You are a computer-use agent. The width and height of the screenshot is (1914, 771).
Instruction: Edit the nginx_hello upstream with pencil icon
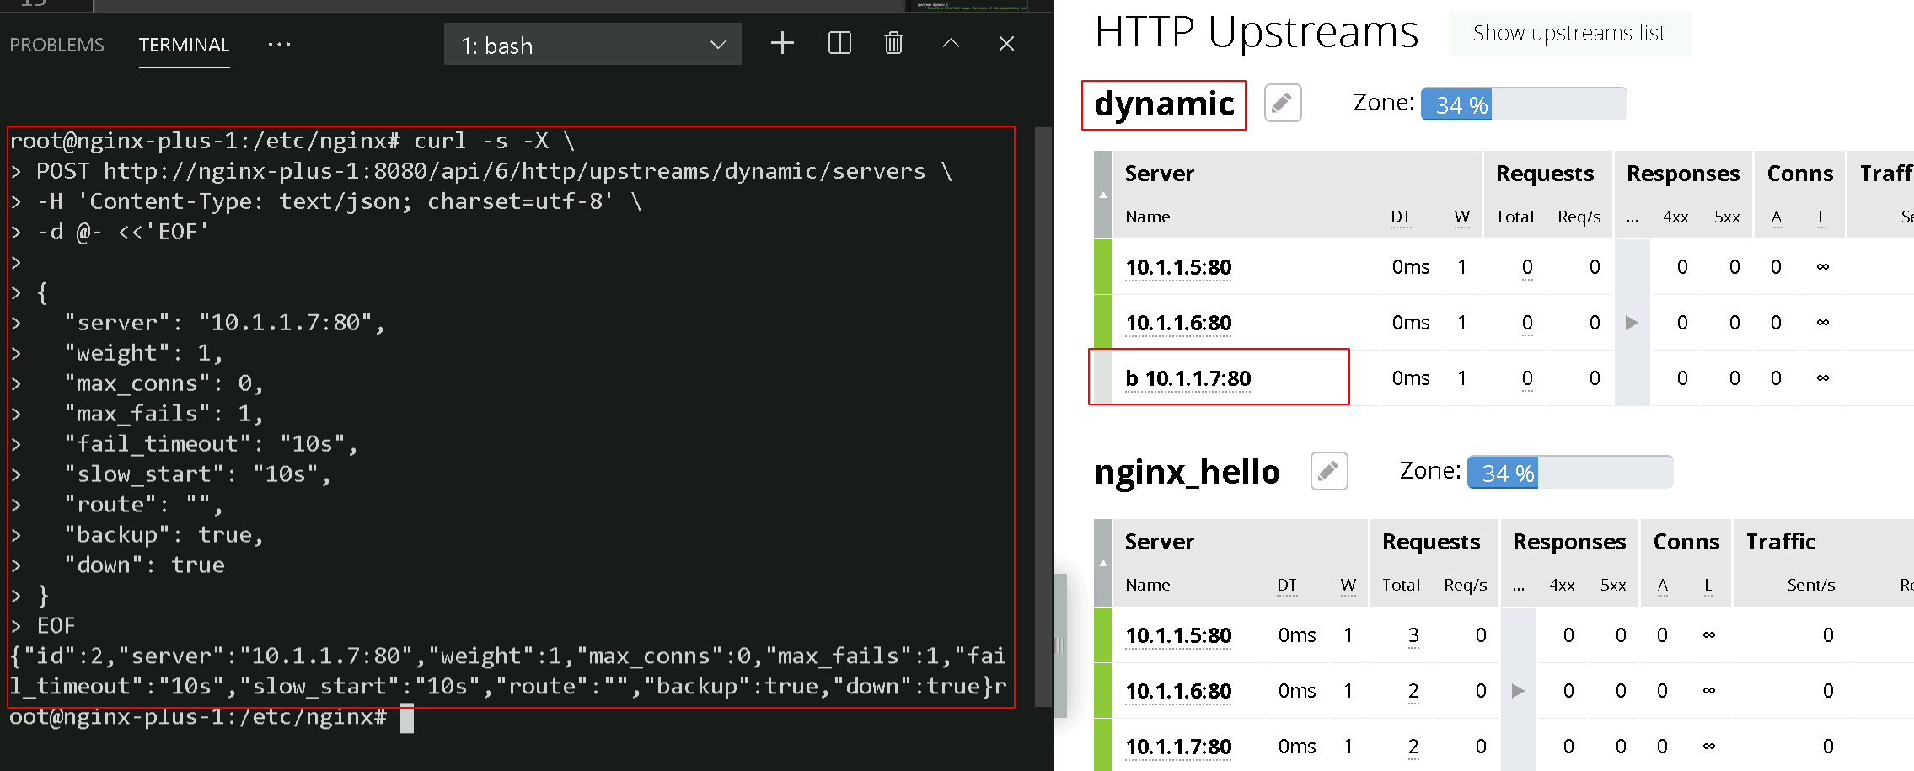pyautogui.click(x=1329, y=471)
